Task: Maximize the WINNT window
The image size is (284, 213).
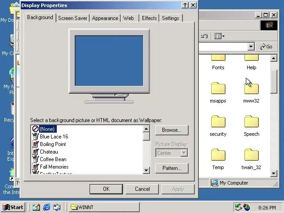Action: point(265,15)
